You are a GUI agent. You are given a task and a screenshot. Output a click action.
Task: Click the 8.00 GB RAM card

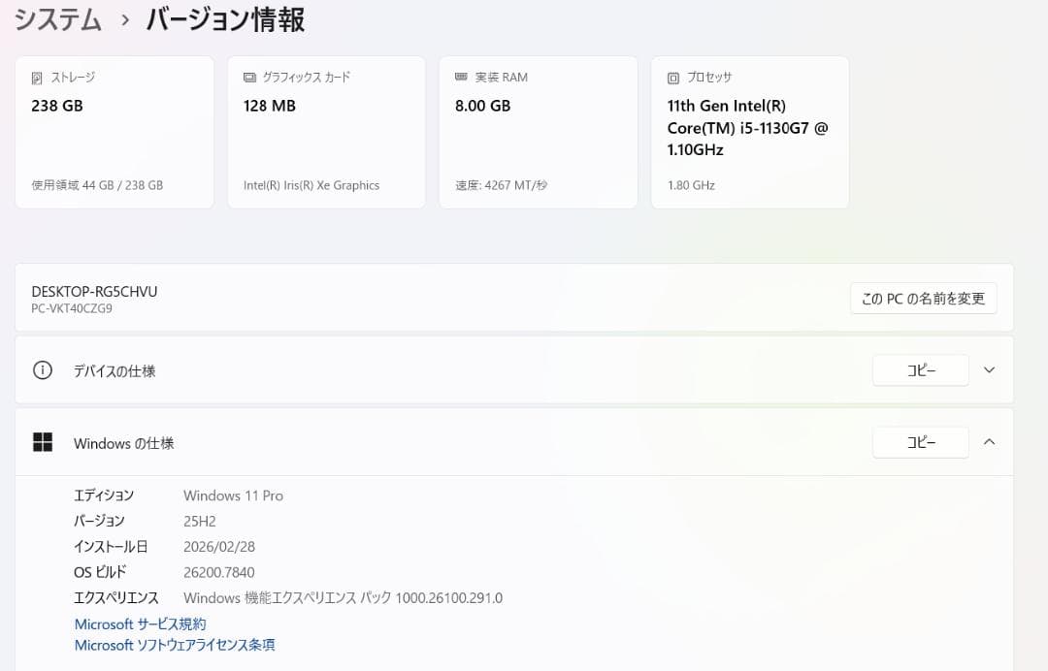(538, 132)
